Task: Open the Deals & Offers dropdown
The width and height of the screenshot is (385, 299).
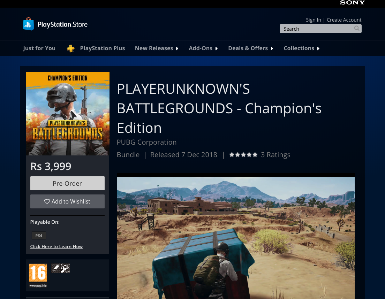Action: [x=250, y=48]
